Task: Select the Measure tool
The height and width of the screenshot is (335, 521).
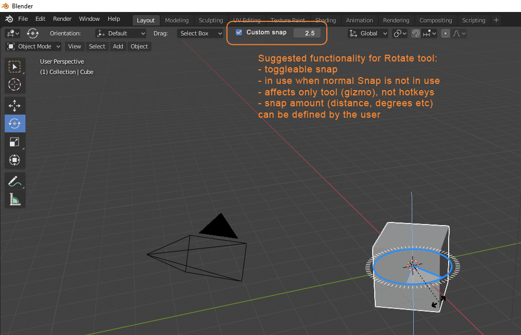Action: pos(15,199)
